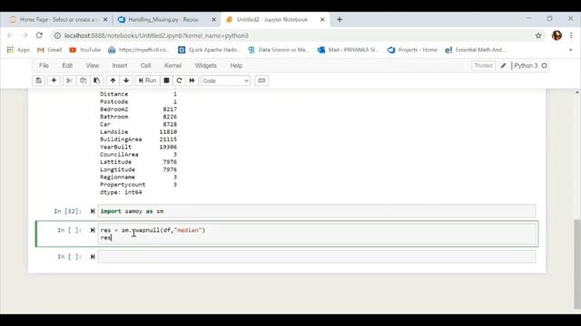Open the File menu
The width and height of the screenshot is (581, 326).
point(44,65)
